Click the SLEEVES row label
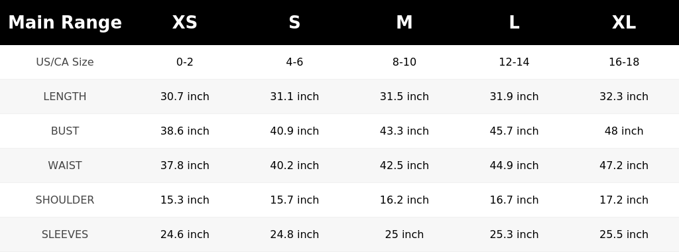The width and height of the screenshot is (679, 252). tap(65, 234)
